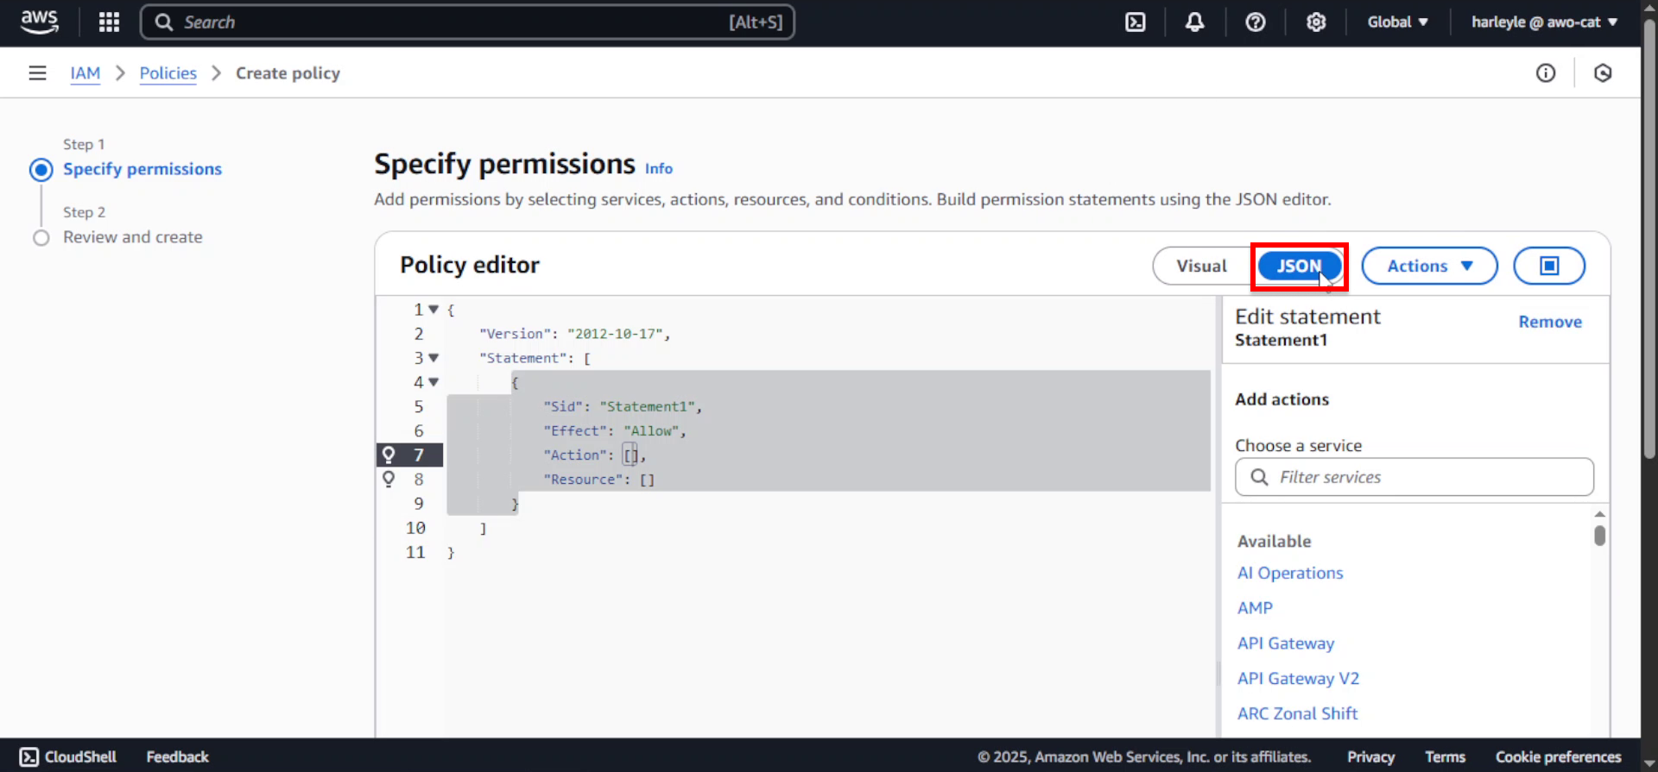This screenshot has height=772, width=1658.
Task: Choose the AI Operations service
Action: click(1290, 573)
